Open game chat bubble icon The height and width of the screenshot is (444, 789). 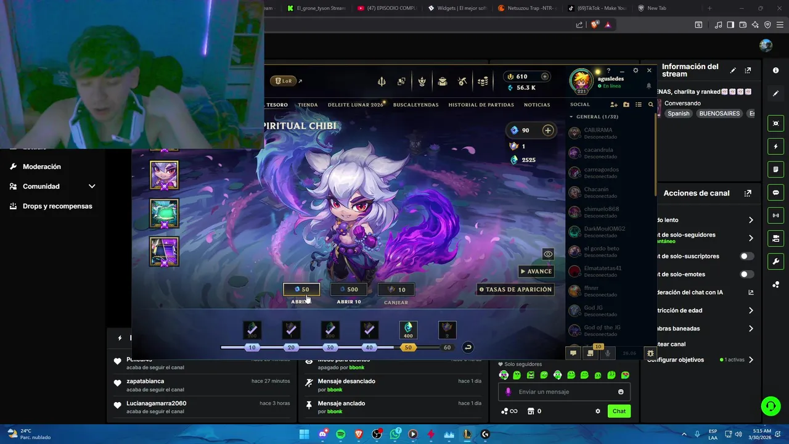click(x=573, y=353)
